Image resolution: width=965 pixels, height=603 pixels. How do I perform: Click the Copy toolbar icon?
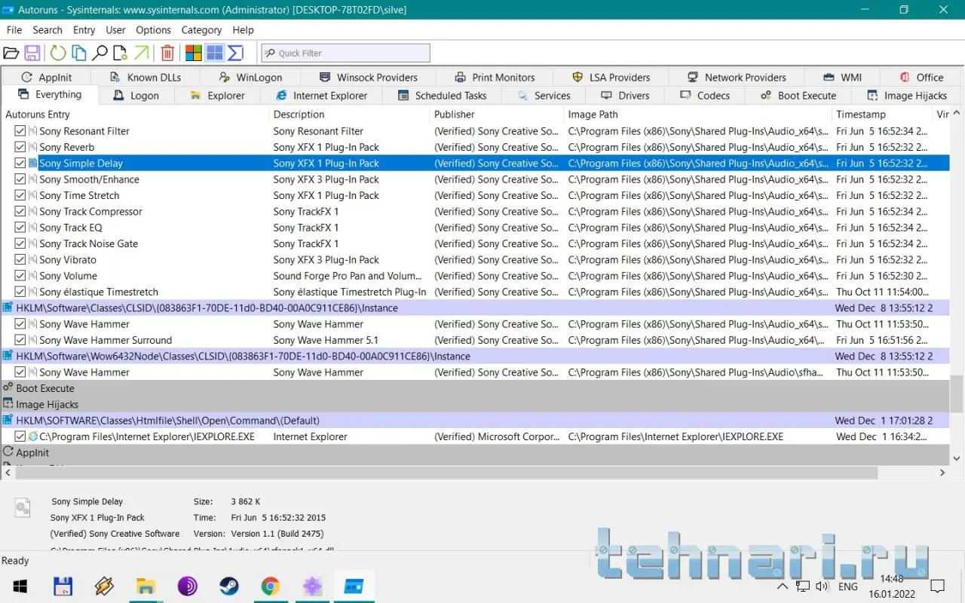click(78, 53)
